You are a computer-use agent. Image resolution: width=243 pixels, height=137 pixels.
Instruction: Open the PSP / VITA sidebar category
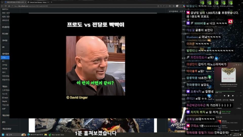[6, 13]
